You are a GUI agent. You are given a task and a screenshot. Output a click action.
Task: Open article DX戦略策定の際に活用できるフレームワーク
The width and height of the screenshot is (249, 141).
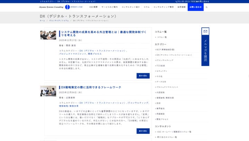coord(91,87)
